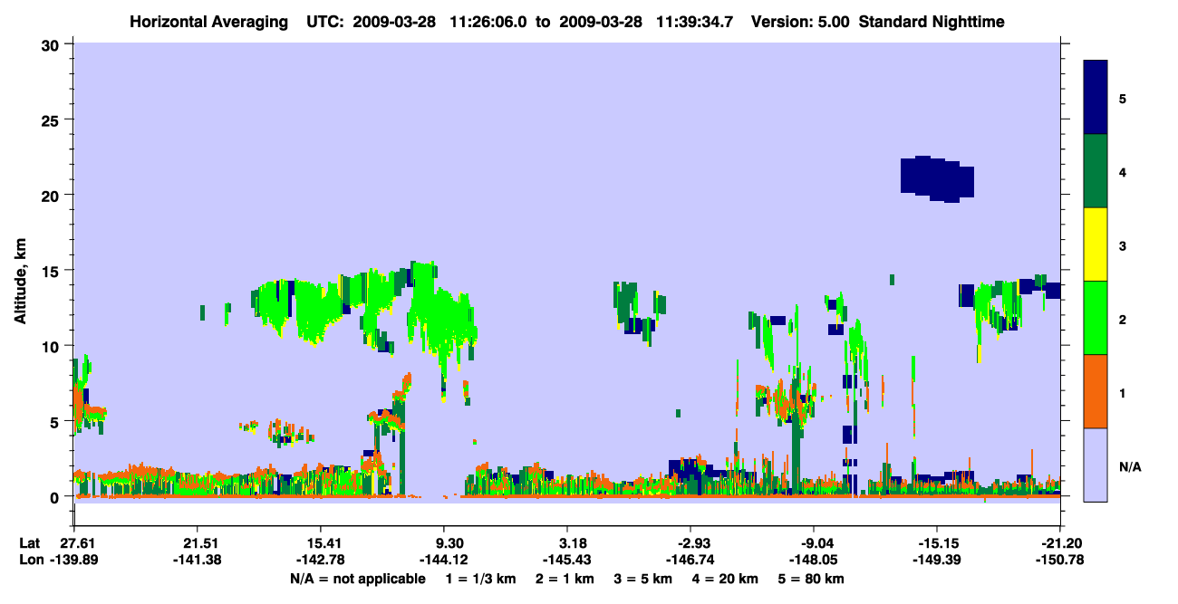Viewport: 1178px width, 604px height.
Task: Click the longitude value -149.39
Action: point(937,560)
